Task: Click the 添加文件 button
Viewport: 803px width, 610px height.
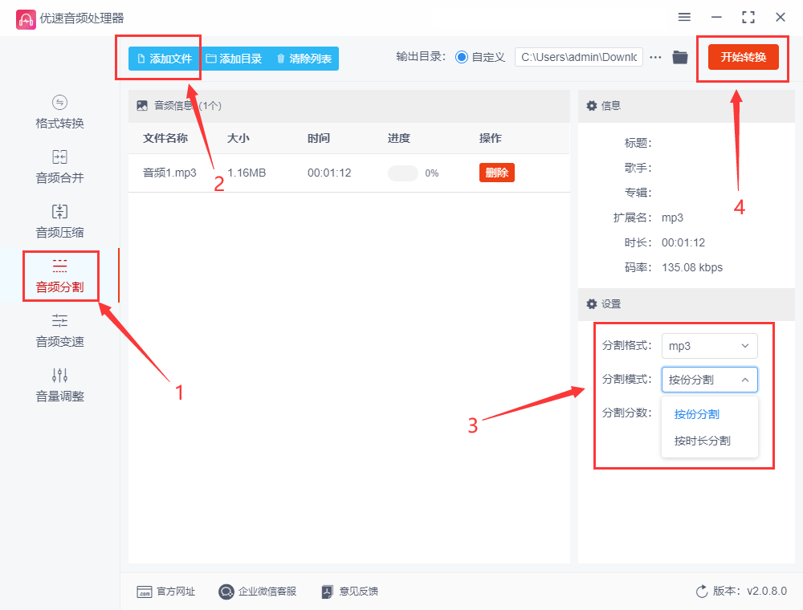Action: click(x=165, y=59)
